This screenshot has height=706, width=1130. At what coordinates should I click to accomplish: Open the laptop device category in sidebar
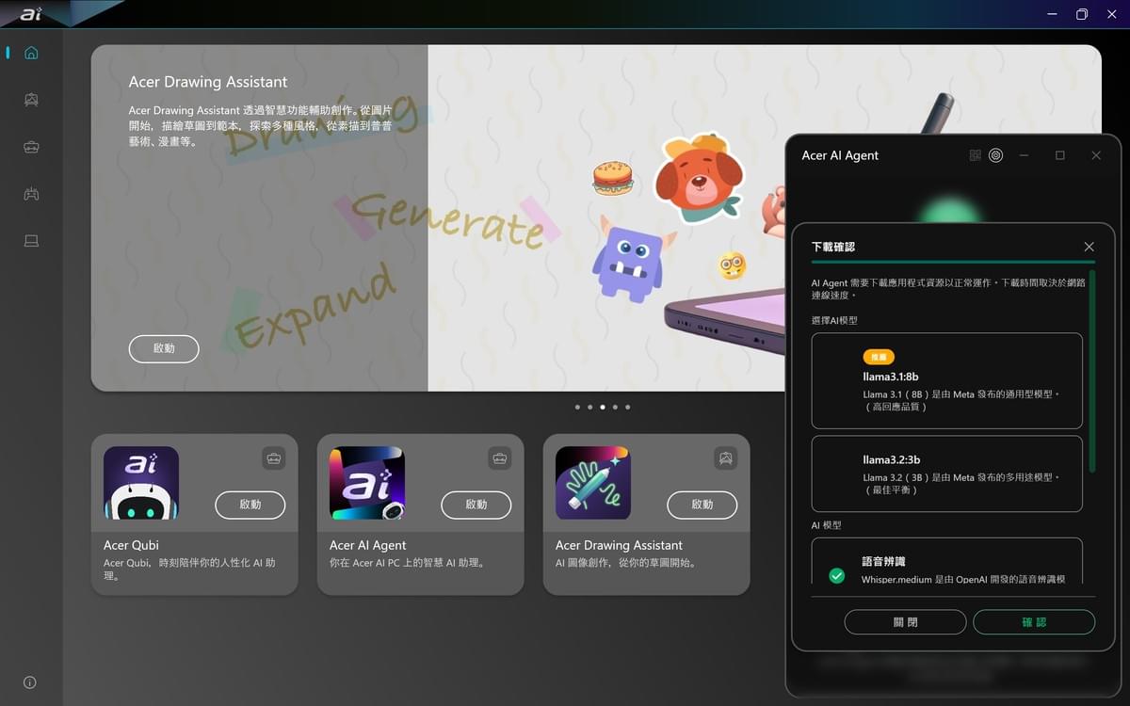[31, 241]
